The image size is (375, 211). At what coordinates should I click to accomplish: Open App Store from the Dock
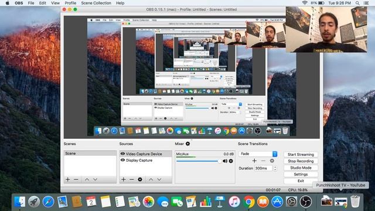(x=277, y=202)
